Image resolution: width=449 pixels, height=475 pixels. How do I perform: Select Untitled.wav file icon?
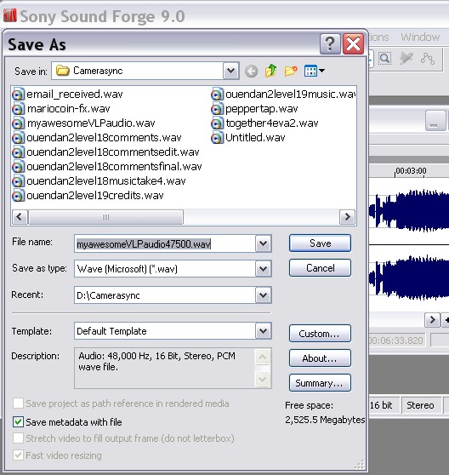(217, 138)
